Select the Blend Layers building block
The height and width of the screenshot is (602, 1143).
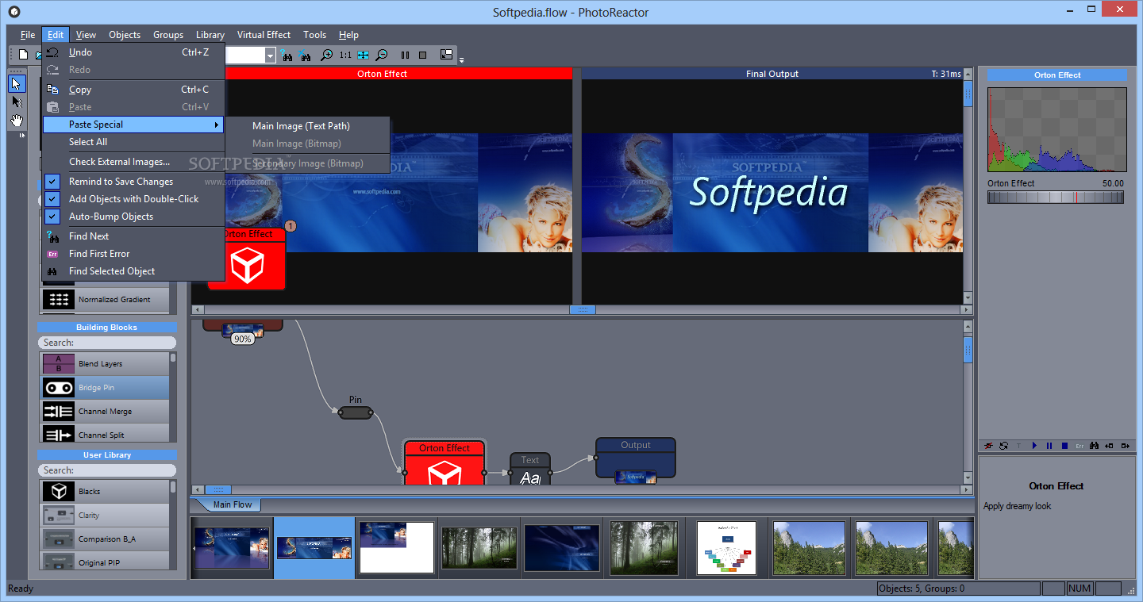coord(105,364)
